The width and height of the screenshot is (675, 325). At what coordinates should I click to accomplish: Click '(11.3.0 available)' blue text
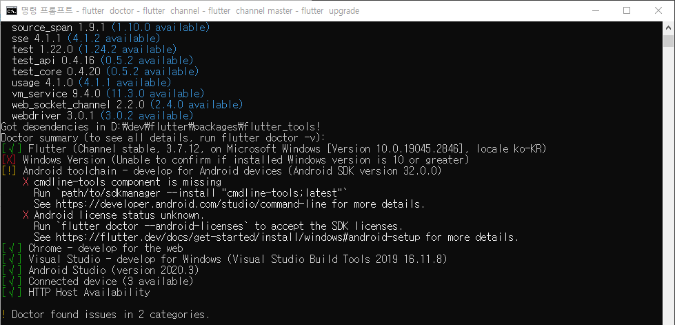click(x=155, y=94)
